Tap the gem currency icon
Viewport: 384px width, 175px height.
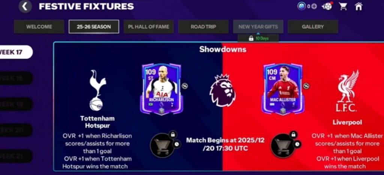301,6
